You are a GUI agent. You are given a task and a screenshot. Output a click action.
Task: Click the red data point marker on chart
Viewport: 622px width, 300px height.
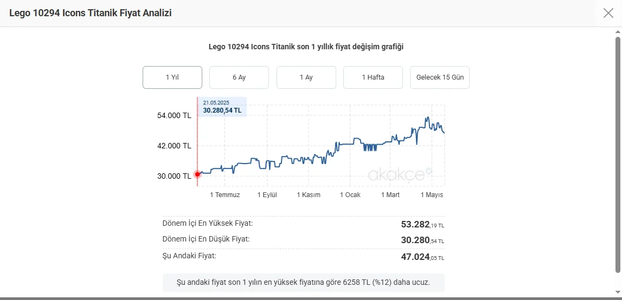pyautogui.click(x=197, y=174)
